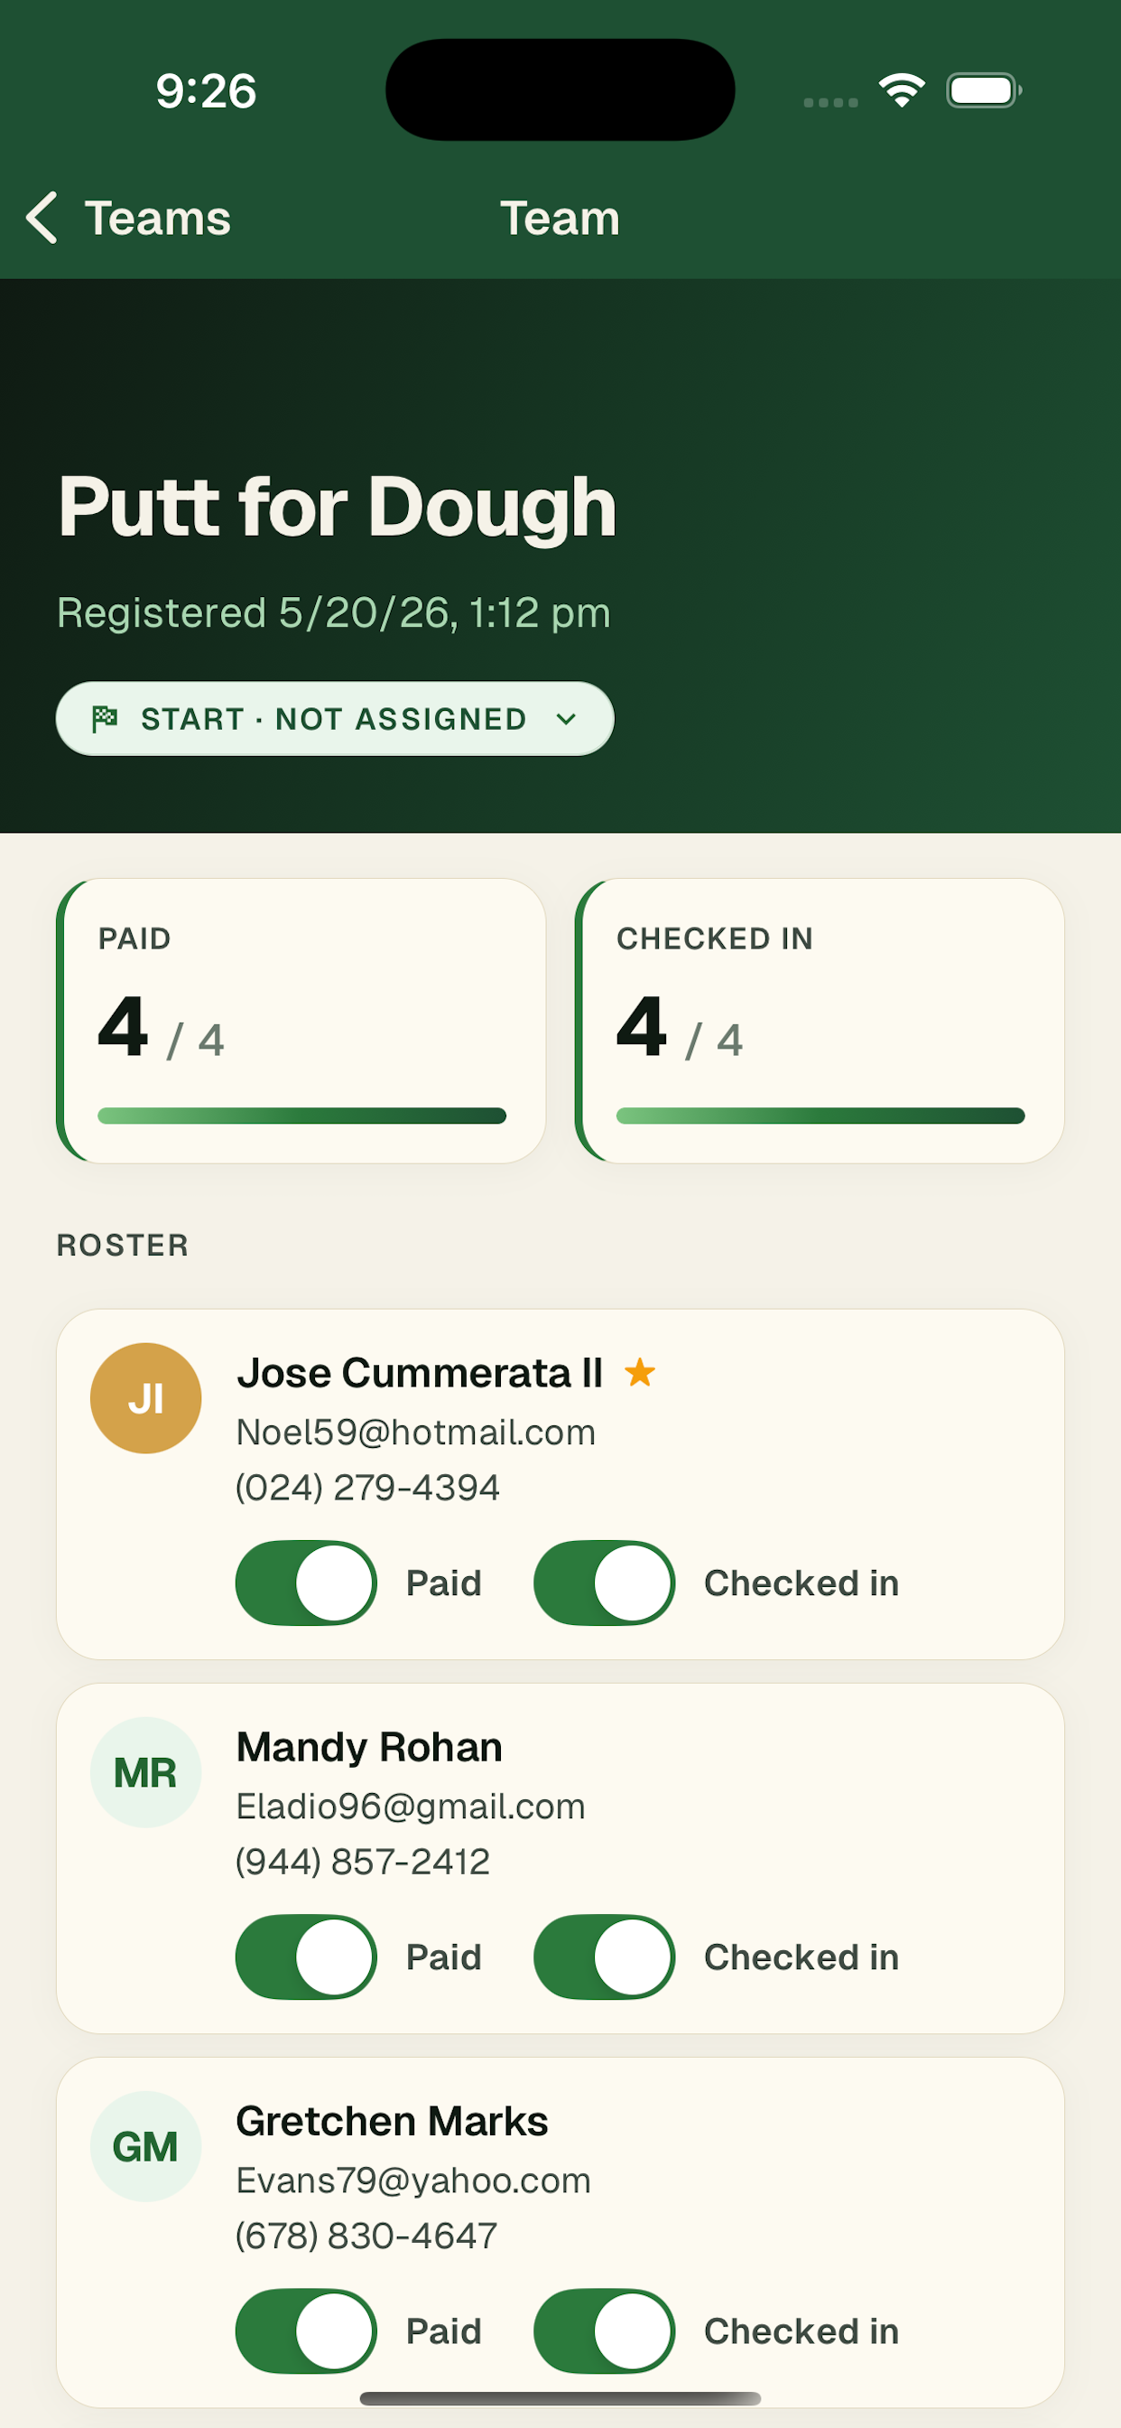Toggle Checked in for Mandy Rohan
1121x2428 pixels.
(604, 1956)
